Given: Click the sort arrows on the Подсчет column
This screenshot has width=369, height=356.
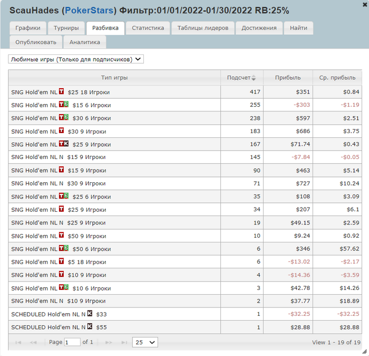Looking at the screenshot, I should (x=254, y=78).
